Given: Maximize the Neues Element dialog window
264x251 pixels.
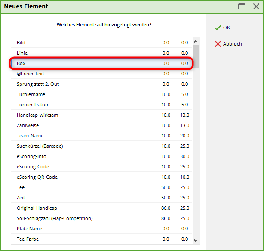Looking at the screenshot, I should tap(242, 6).
